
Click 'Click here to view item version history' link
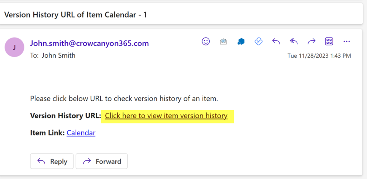166,116
